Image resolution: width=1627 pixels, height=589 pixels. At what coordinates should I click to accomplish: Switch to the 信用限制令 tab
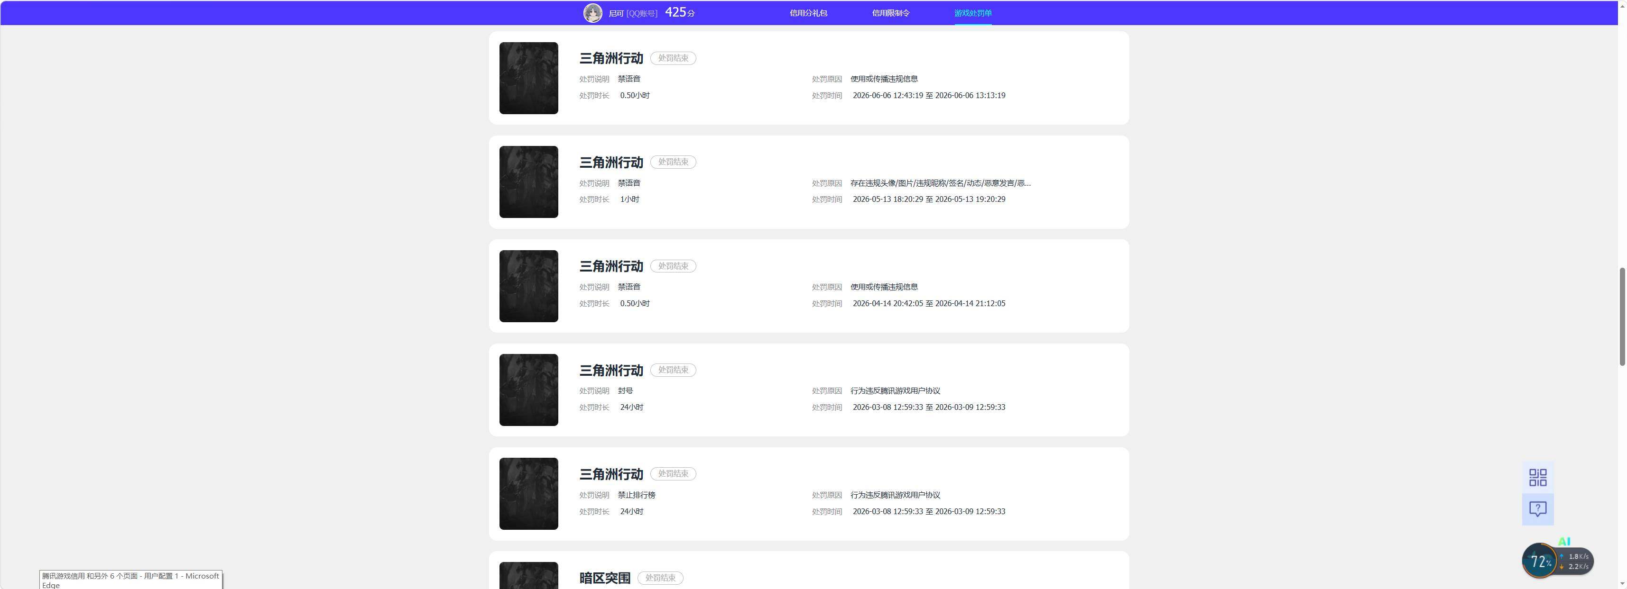890,13
